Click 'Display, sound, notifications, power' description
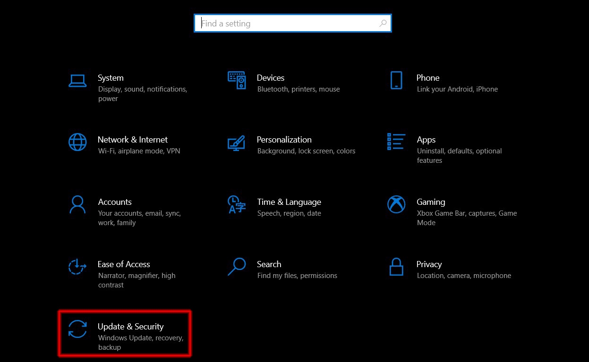This screenshot has height=362, width=589. (143, 94)
